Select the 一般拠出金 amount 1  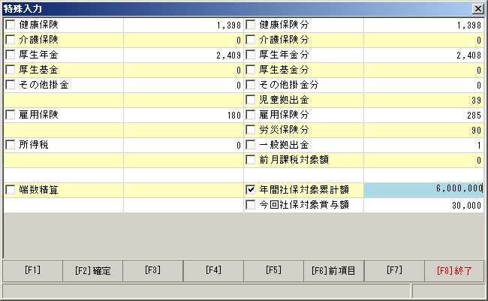click(x=423, y=145)
